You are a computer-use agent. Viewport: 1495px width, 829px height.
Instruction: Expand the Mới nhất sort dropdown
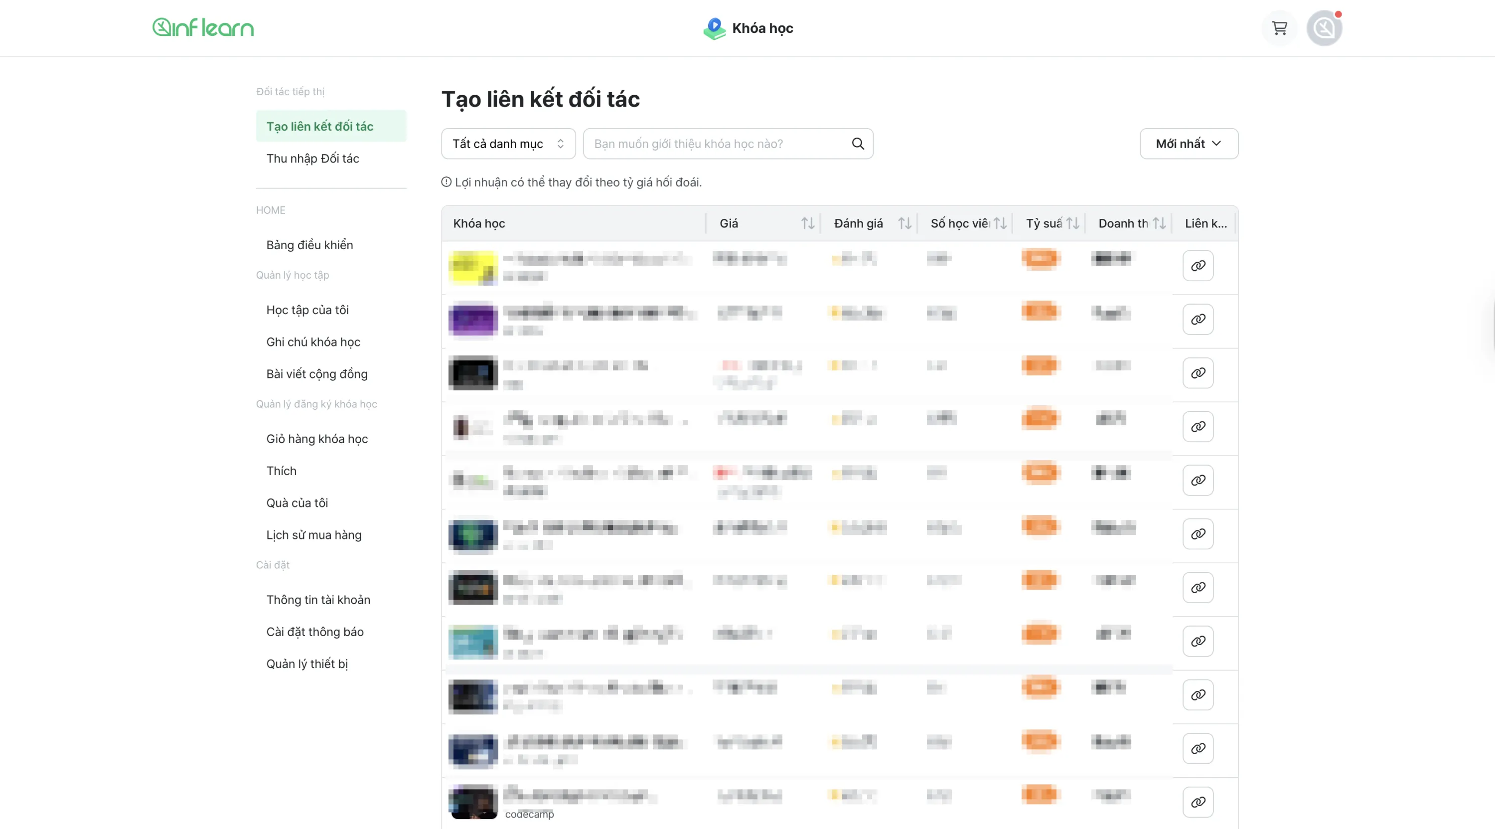coord(1188,144)
